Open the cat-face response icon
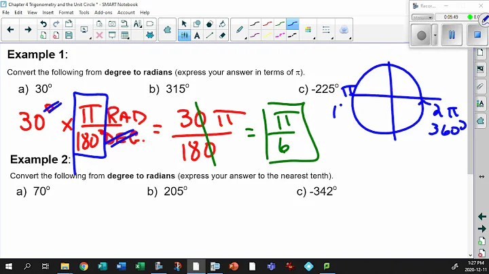489x274 pixels. (150, 35)
